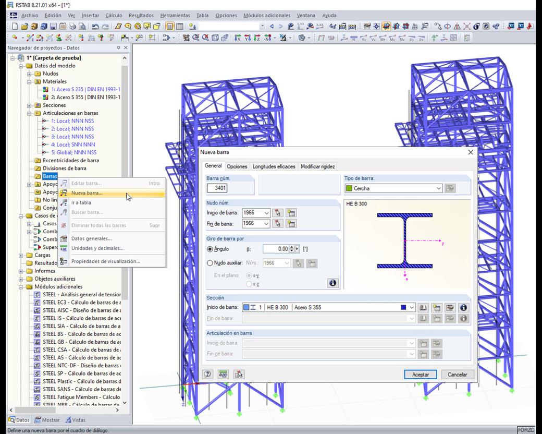This screenshot has height=434, width=542.
Task: Open the Archivo menu
Action: pyautogui.click(x=30, y=15)
